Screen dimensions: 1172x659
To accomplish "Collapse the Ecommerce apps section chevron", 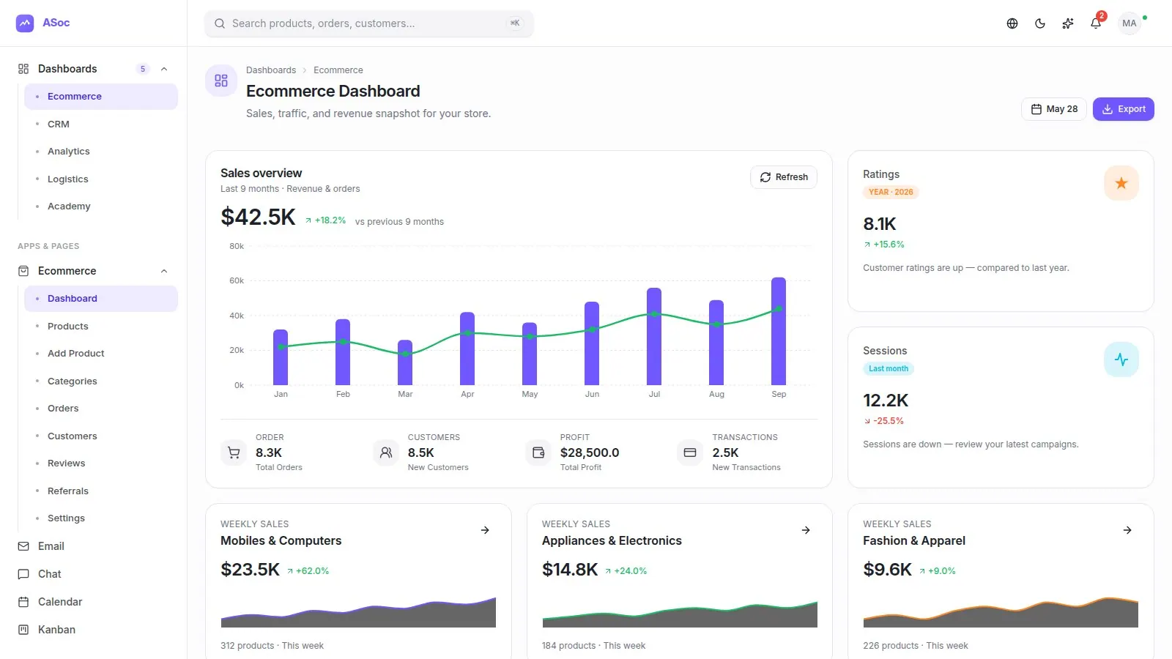I will [164, 271].
